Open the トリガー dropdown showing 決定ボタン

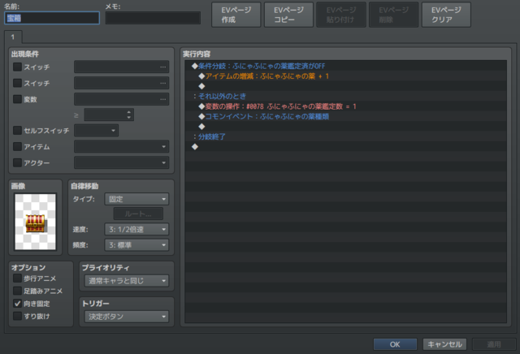pyautogui.click(x=127, y=317)
